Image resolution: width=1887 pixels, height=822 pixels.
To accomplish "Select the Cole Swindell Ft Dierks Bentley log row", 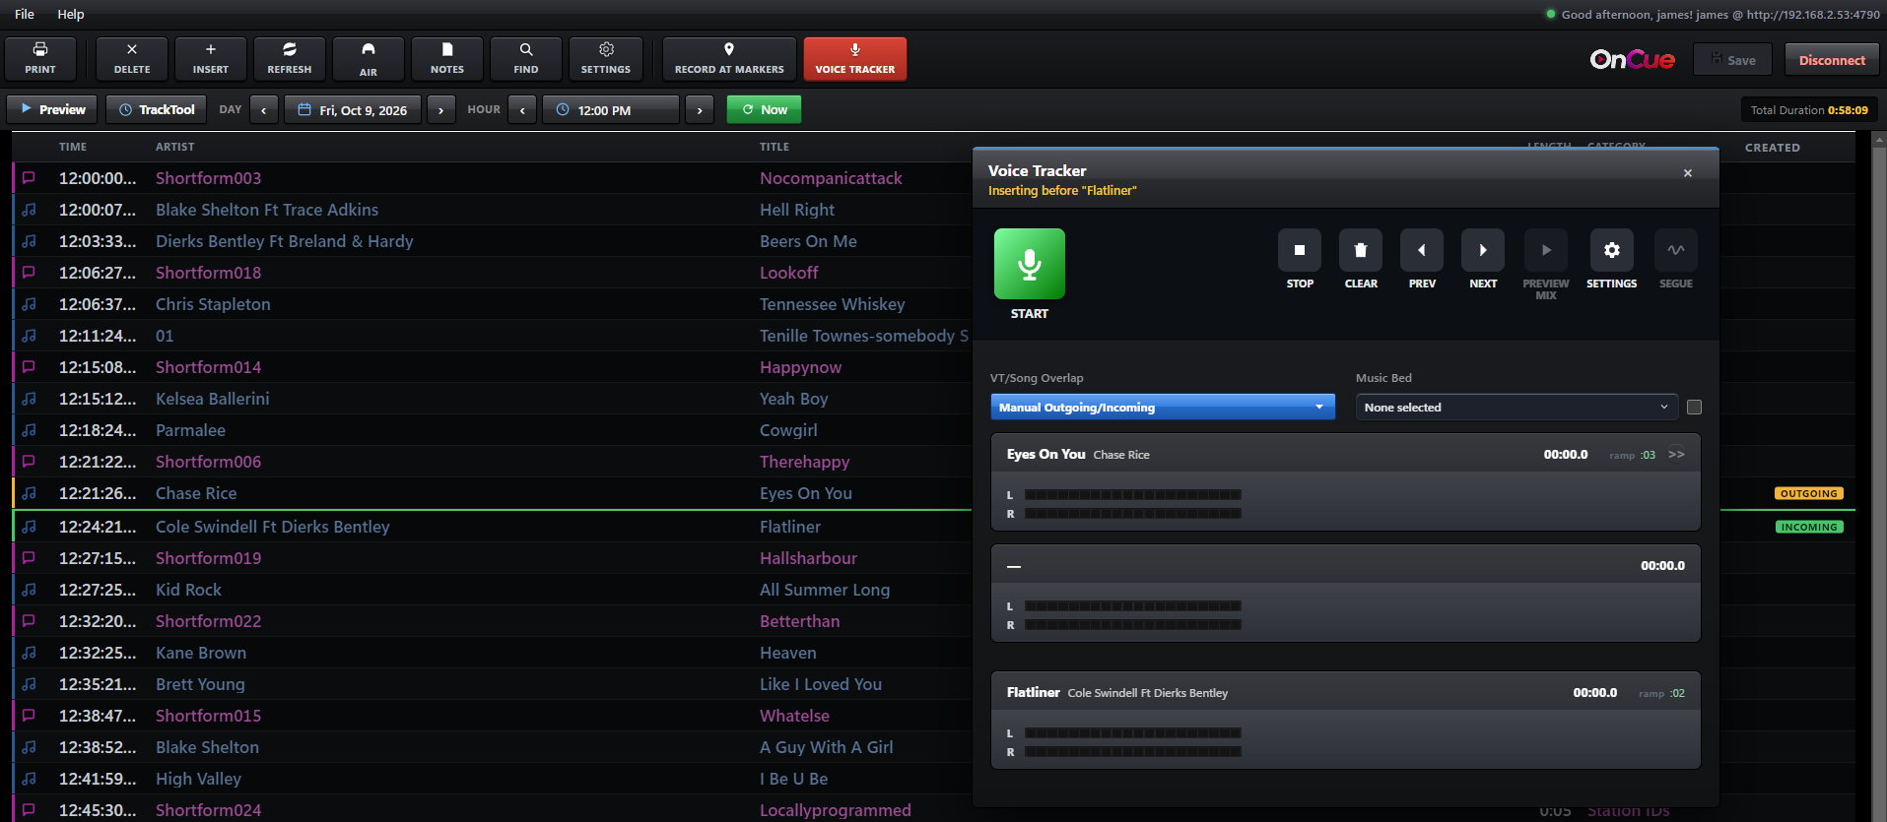I will click(x=493, y=527).
